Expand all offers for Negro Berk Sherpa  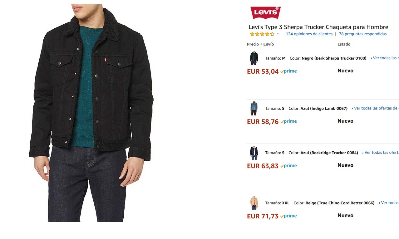385,58
